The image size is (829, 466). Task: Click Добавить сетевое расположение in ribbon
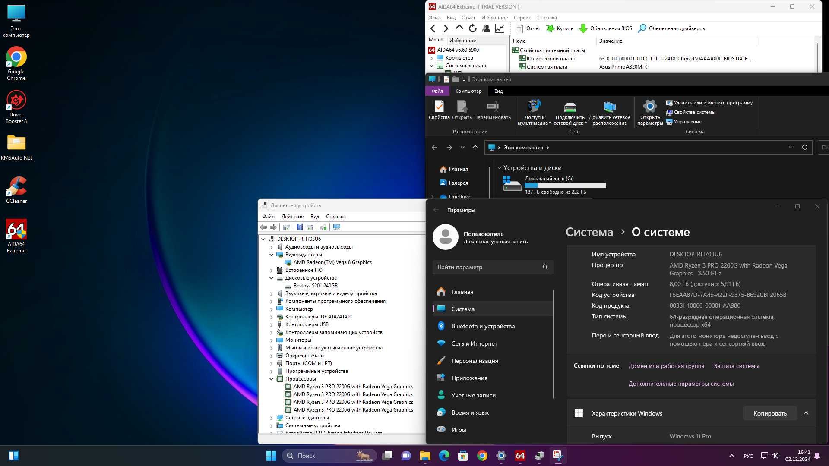click(609, 112)
